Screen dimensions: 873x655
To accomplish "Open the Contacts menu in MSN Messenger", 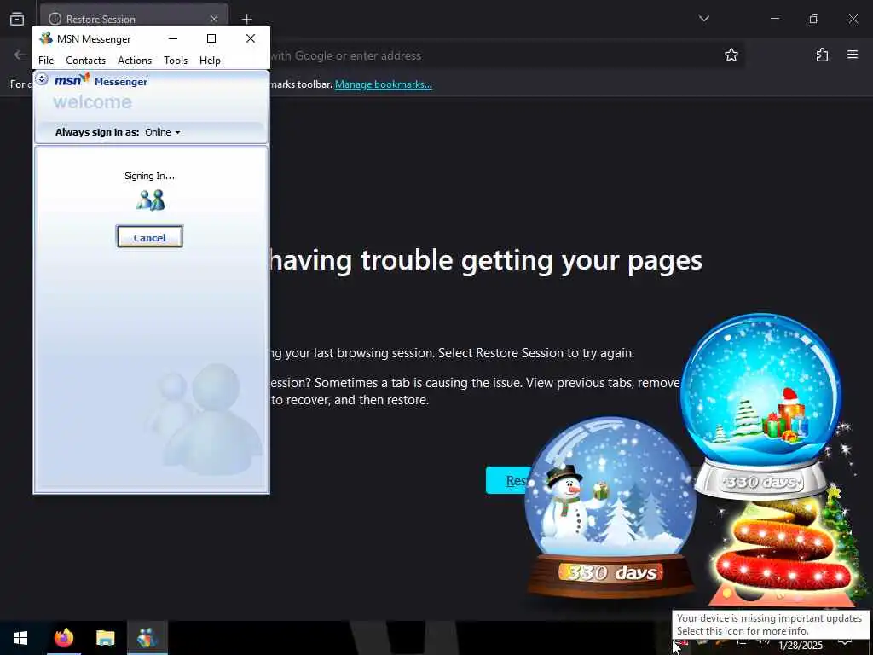I will (x=86, y=61).
